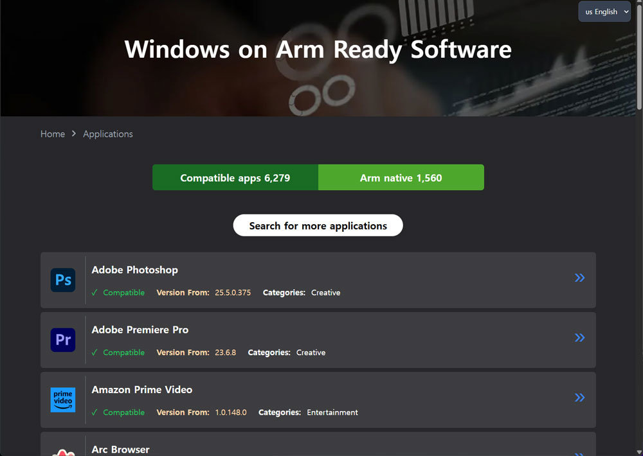643x456 pixels.
Task: Click the scrollbar down arrow
Action: [639, 452]
